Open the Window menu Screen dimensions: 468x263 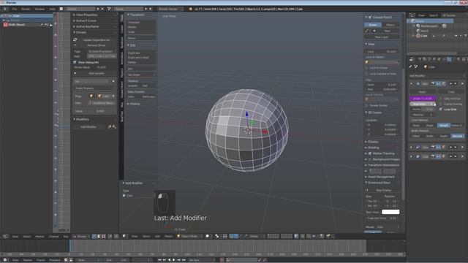coord(39,9)
